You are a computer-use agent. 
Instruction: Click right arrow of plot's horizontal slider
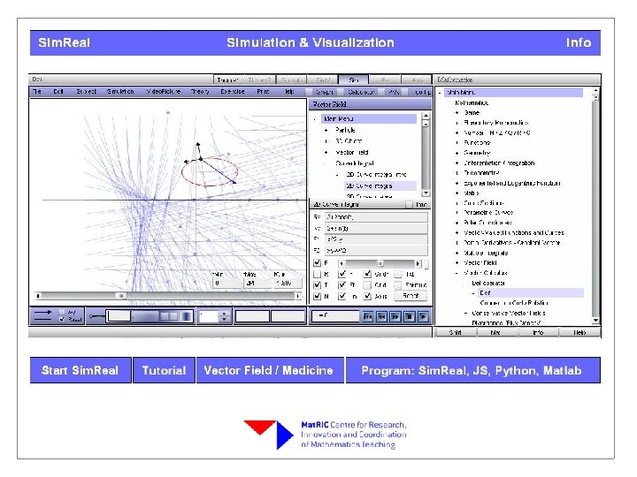[x=298, y=296]
